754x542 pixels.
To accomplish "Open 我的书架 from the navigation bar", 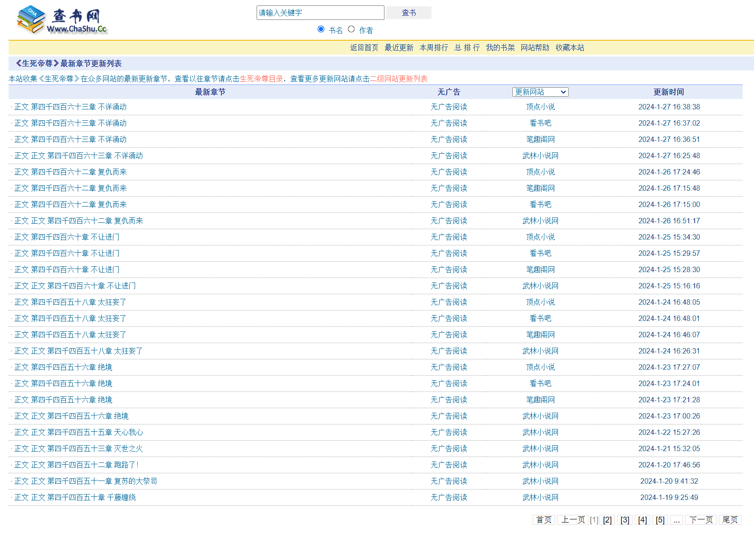I will click(x=500, y=48).
